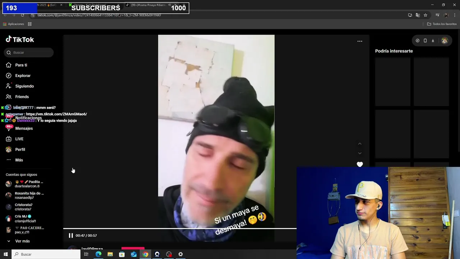The height and width of the screenshot is (259, 460).
Task: Open TikTok profile avatar menu at top right
Action: [x=445, y=41]
